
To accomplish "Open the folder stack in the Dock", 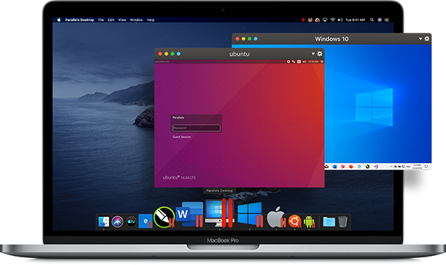I will point(329,222).
